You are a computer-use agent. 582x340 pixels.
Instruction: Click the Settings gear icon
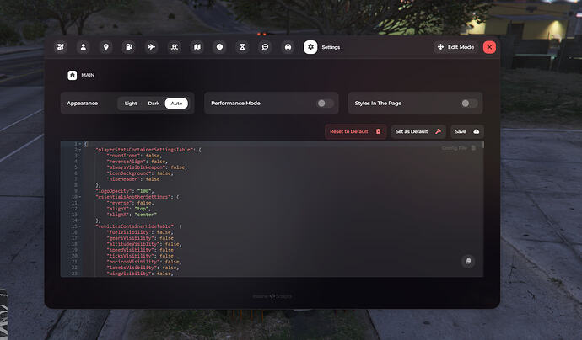point(310,47)
